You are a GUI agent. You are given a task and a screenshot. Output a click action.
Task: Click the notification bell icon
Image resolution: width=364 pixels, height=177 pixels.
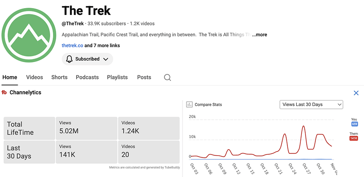69,59
